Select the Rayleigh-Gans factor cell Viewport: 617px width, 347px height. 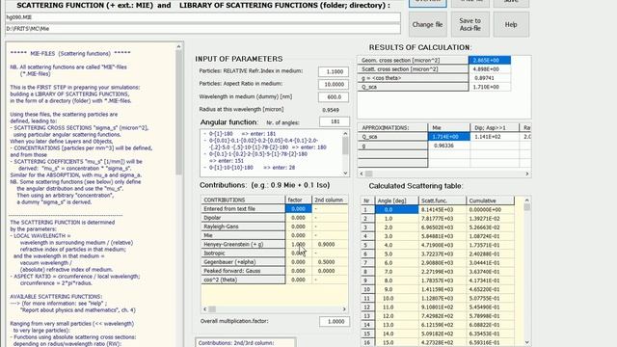(298, 227)
